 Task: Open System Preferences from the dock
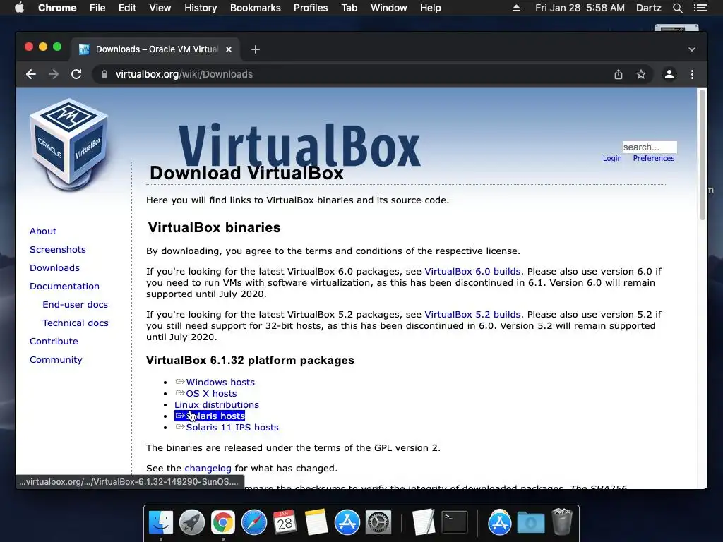378,523
